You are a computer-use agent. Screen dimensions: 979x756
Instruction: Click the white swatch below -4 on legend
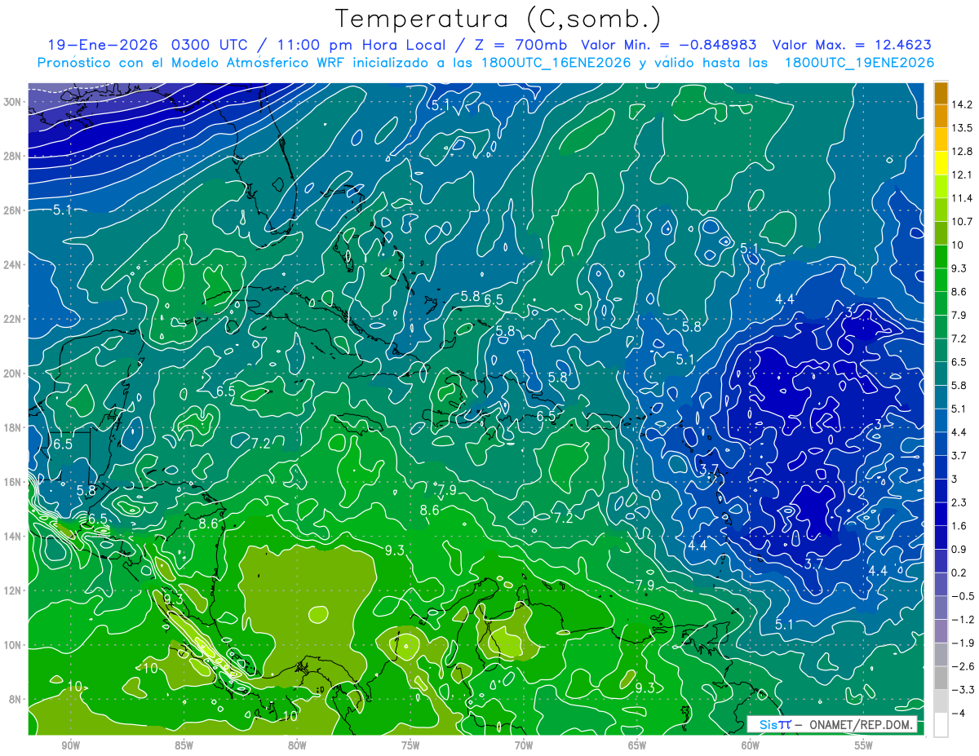(941, 725)
